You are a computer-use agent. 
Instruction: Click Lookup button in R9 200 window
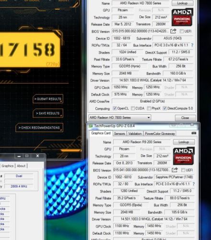[x=184, y=142]
